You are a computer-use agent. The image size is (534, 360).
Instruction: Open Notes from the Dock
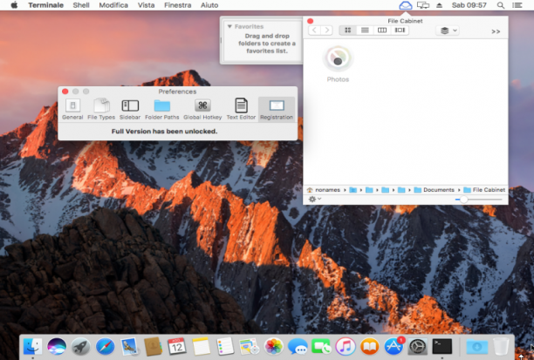pyautogui.click(x=201, y=346)
